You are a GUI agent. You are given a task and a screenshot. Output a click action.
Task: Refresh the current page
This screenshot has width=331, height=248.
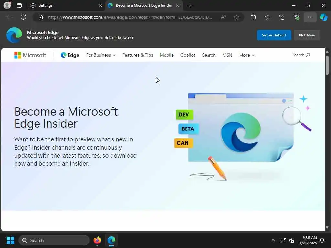click(x=23, y=17)
